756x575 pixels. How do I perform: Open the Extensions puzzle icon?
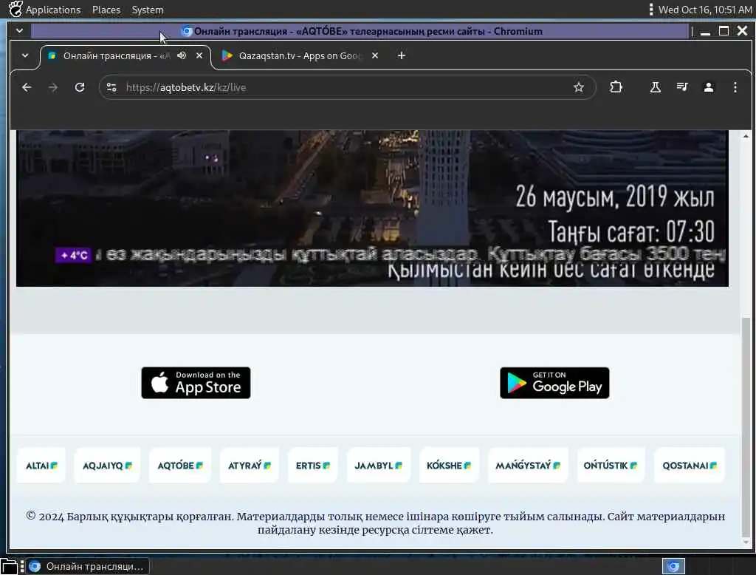616,87
